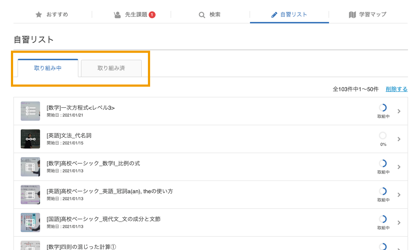
Task: Open [英語]高校ベーシック_英語_冠詞a(an), theの使い方 title
Action: pos(110,191)
